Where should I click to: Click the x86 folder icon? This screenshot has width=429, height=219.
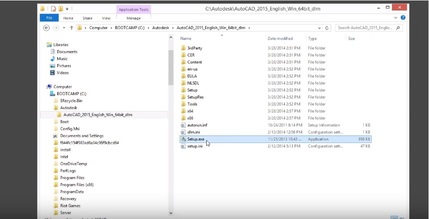click(183, 118)
